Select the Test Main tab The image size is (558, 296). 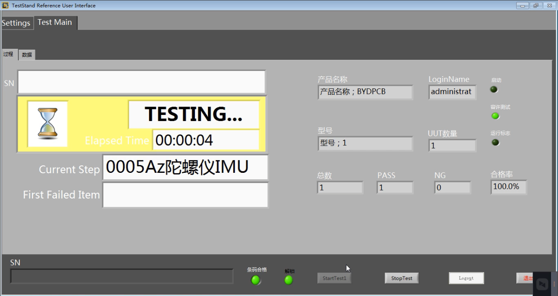point(55,22)
